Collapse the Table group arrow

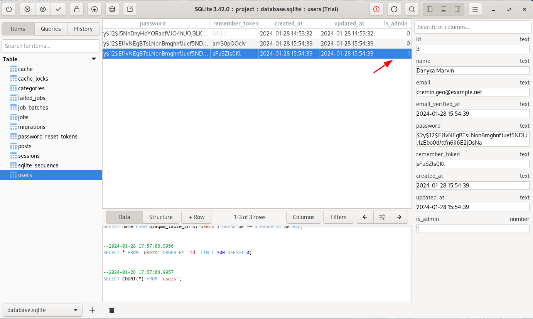(x=94, y=59)
